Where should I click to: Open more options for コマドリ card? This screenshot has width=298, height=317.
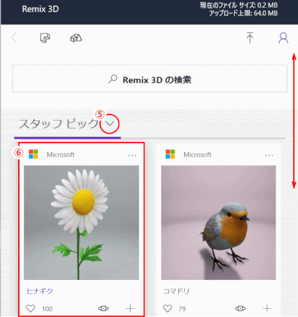[x=269, y=156]
